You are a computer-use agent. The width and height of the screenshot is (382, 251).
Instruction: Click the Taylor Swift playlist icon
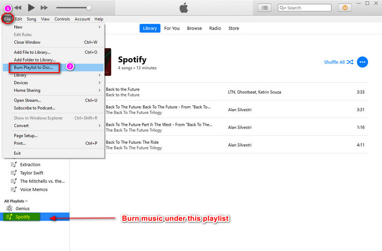[x=14, y=173]
